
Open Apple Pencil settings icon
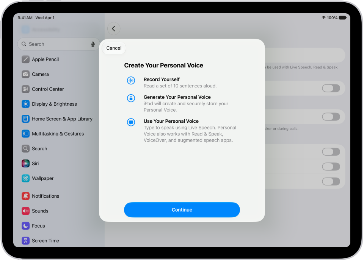(x=25, y=59)
